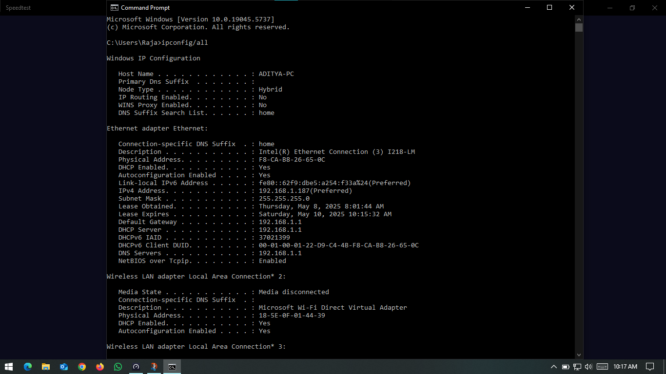This screenshot has height=374, width=666.
Task: Click the scrollbar up arrow in Command Prompt
Action: coord(579,19)
